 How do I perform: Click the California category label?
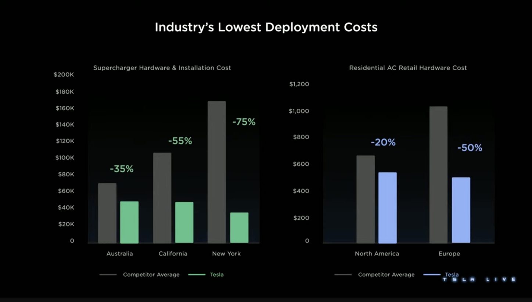tap(173, 254)
